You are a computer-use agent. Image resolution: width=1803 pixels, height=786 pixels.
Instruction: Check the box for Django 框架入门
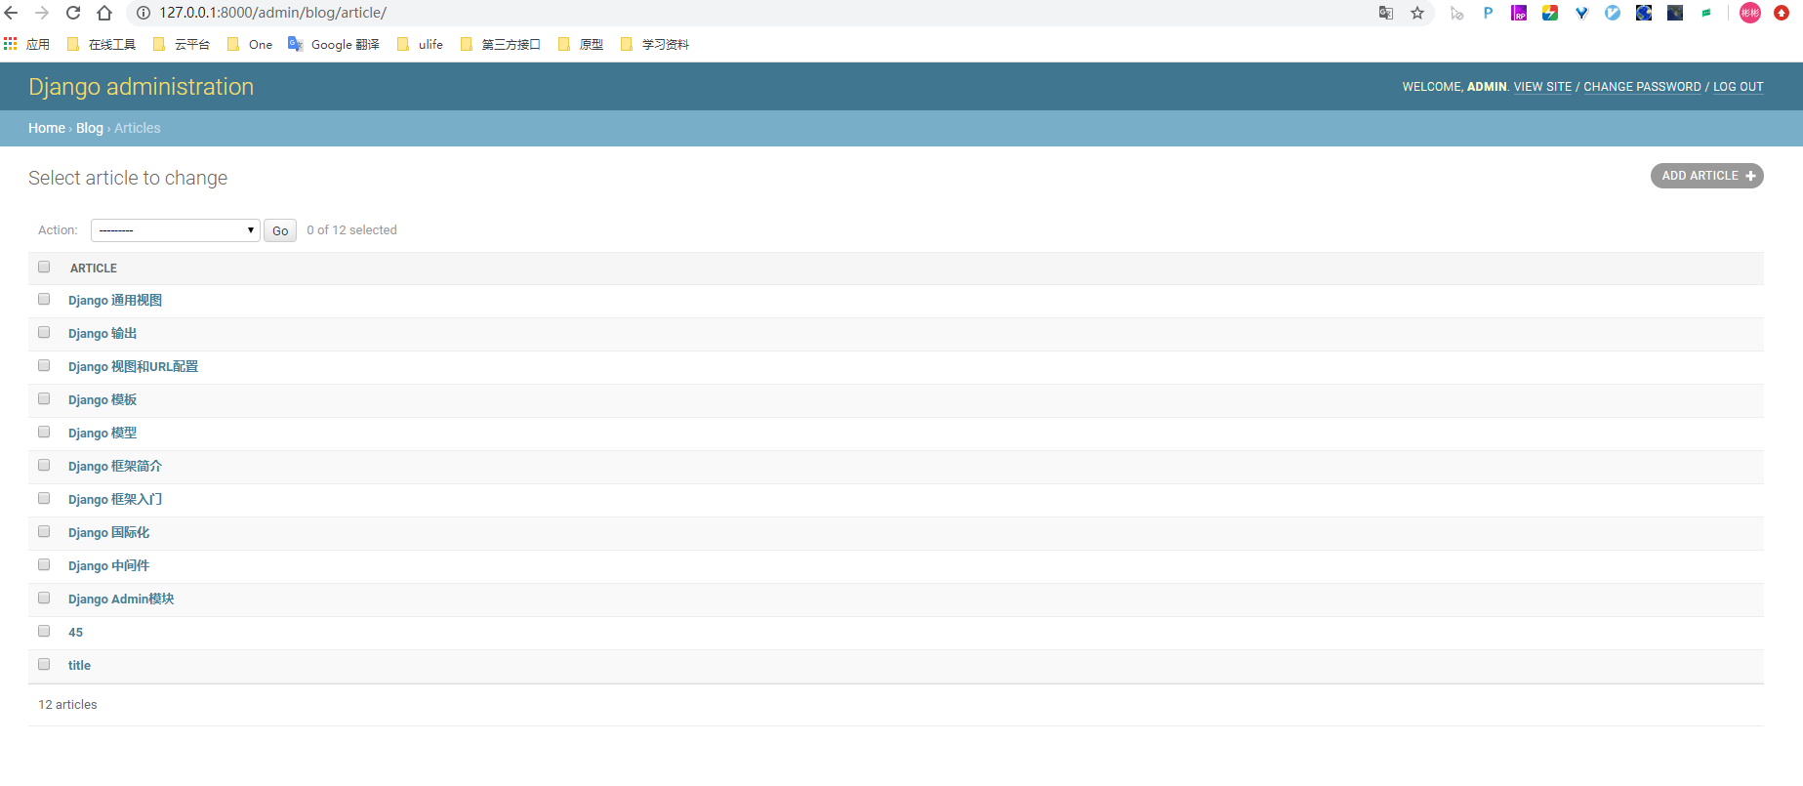44,498
